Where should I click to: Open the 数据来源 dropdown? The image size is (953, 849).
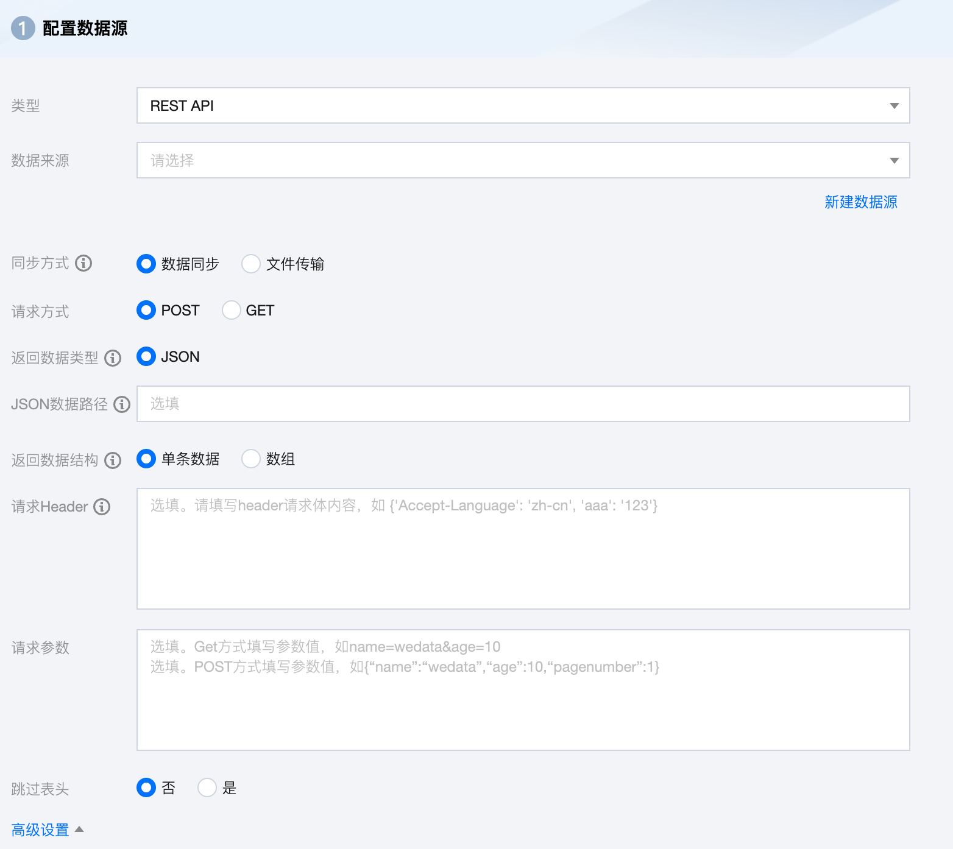523,160
